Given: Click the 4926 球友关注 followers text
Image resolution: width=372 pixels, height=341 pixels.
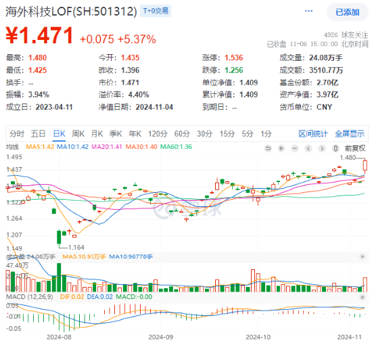Looking at the screenshot, I should (346, 35).
